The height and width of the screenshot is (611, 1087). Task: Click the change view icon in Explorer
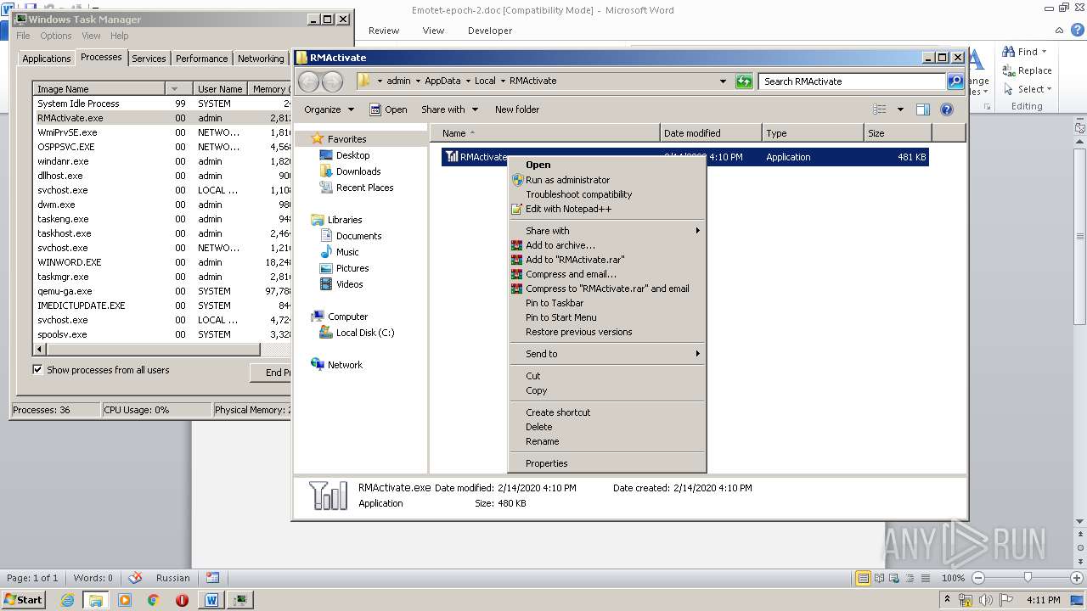click(x=880, y=109)
